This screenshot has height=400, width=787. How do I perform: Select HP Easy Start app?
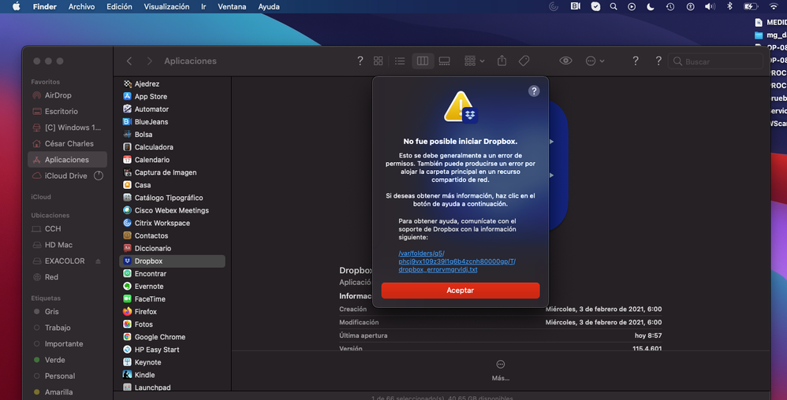(x=172, y=350)
